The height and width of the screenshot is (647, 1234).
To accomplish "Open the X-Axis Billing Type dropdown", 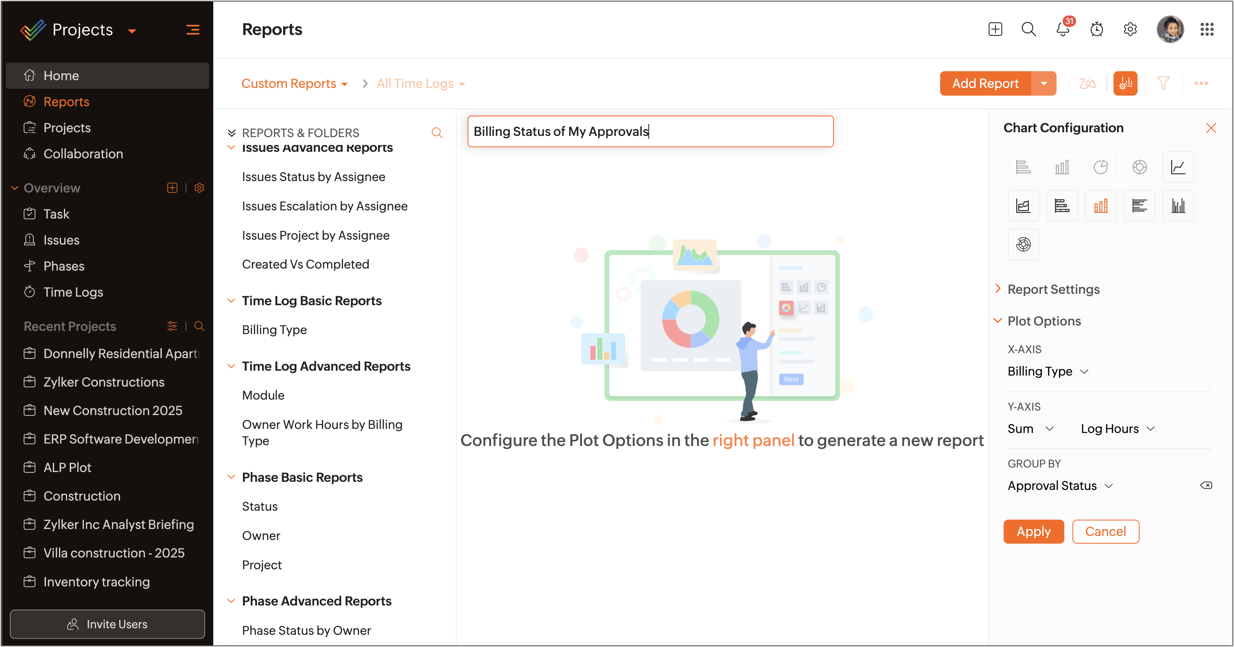I will pos(1048,371).
